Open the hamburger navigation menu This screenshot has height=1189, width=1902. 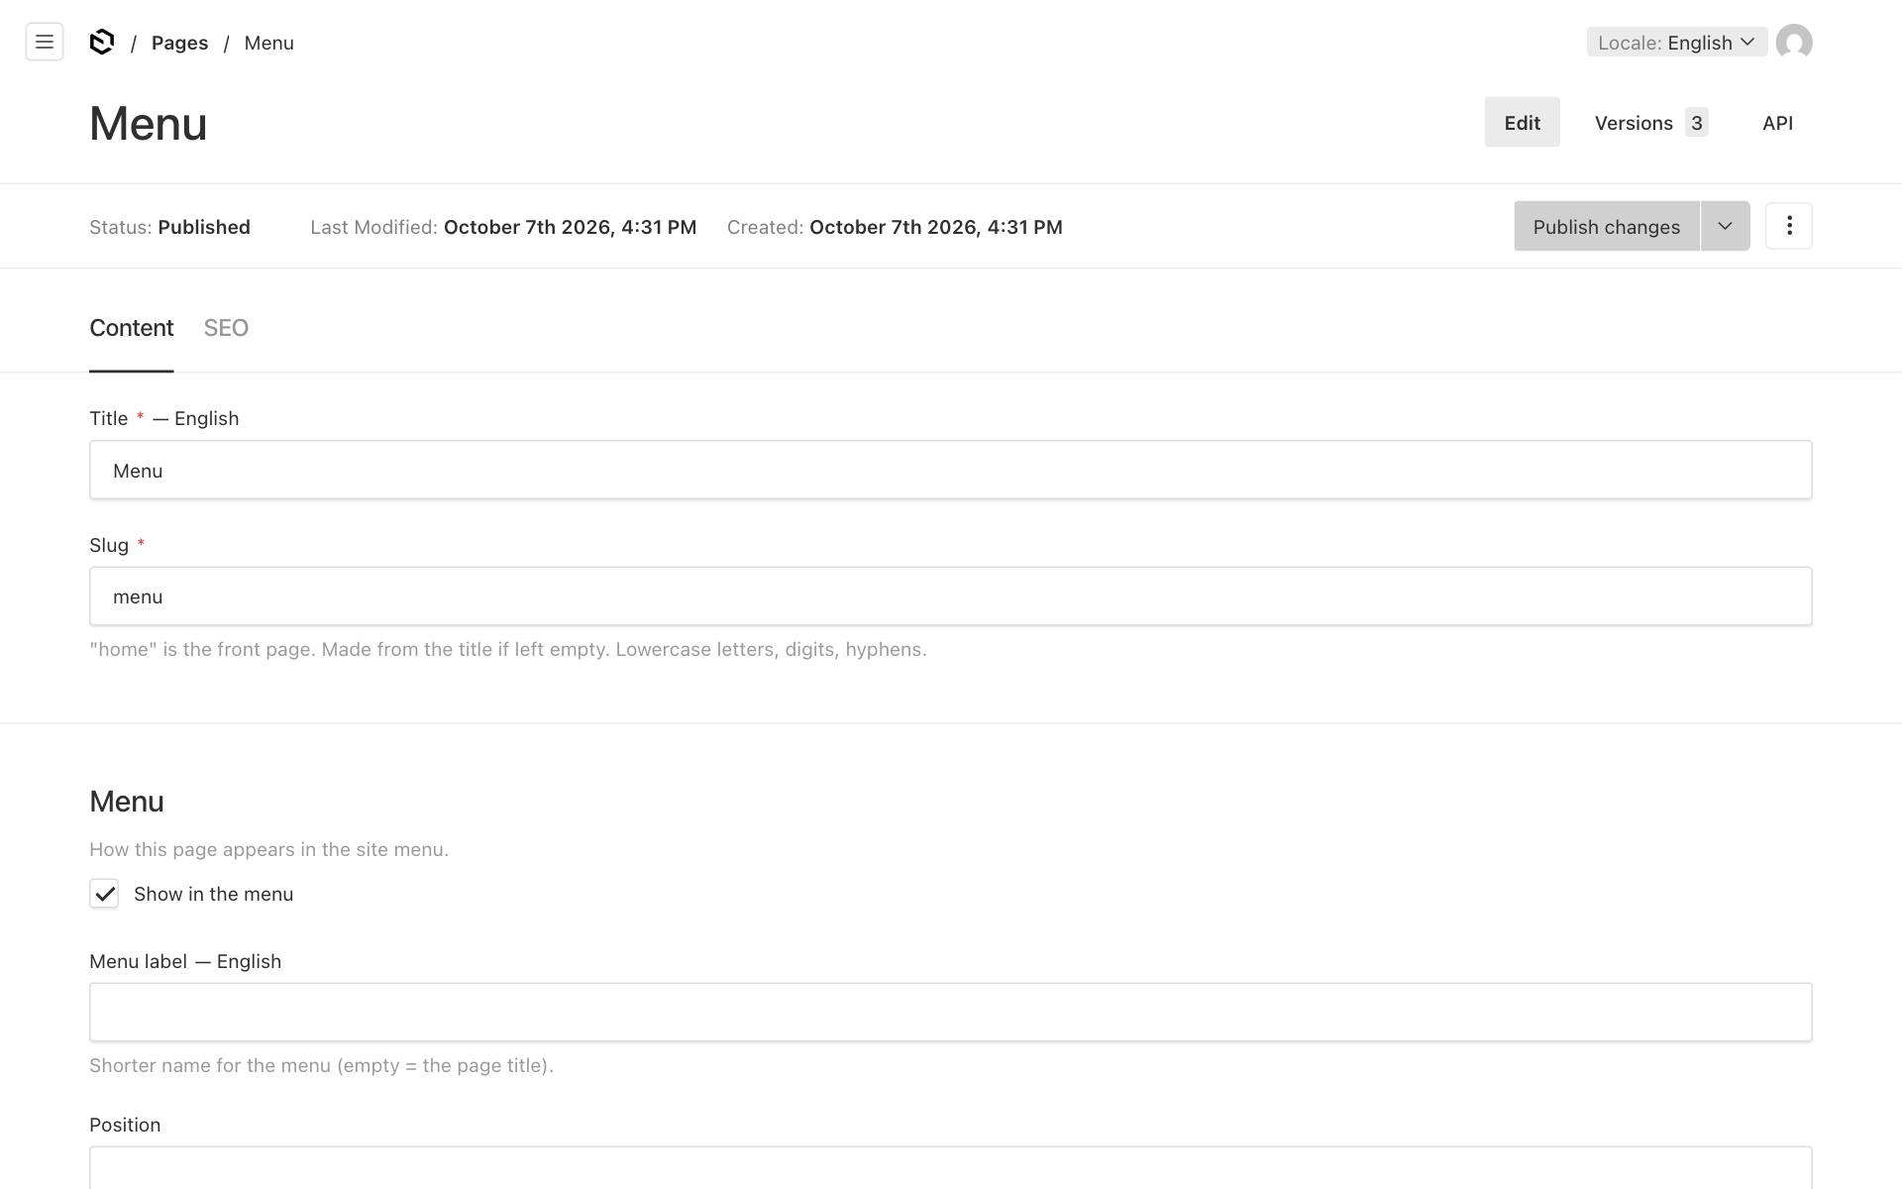(x=45, y=42)
